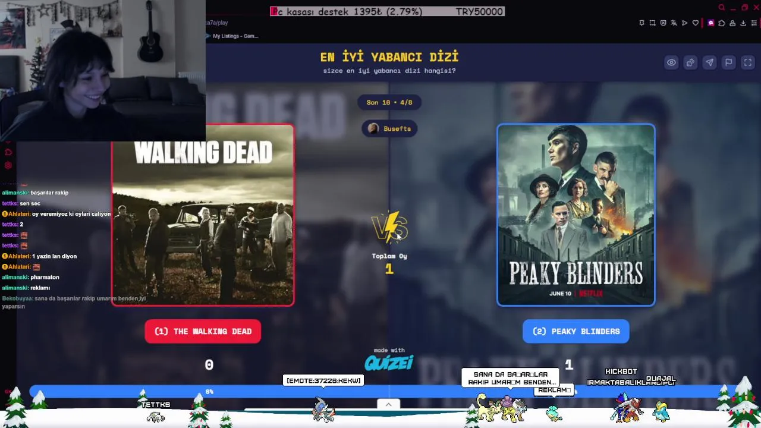Open the browser profile account icon
The width and height of the screenshot is (761, 428).
(732, 23)
